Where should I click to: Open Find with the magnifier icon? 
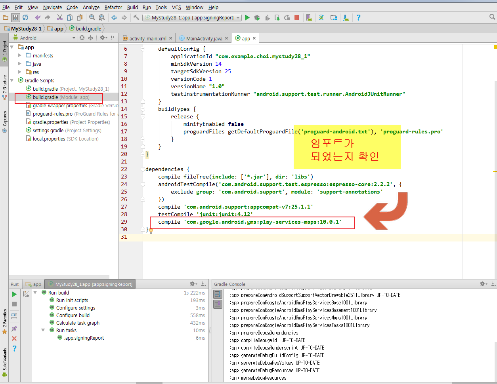pyautogui.click(x=92, y=17)
